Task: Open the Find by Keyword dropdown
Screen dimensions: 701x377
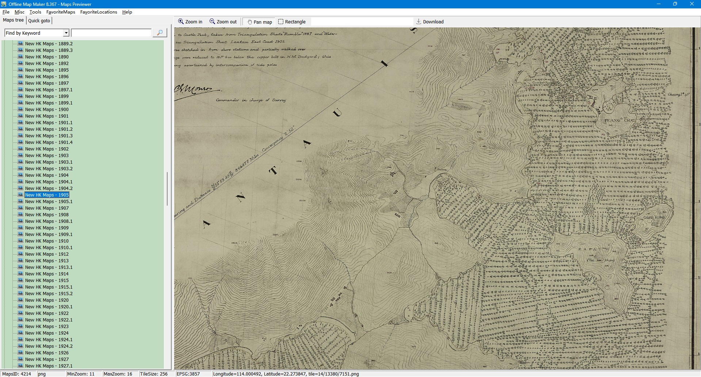Action: click(66, 33)
